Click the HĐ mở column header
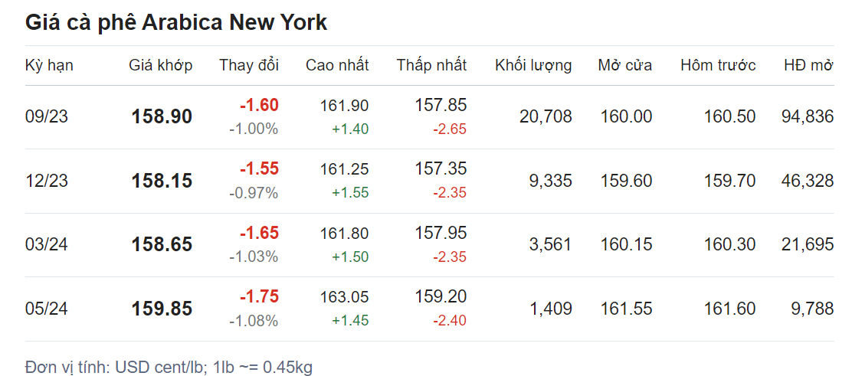The height and width of the screenshot is (376, 865). [808, 65]
